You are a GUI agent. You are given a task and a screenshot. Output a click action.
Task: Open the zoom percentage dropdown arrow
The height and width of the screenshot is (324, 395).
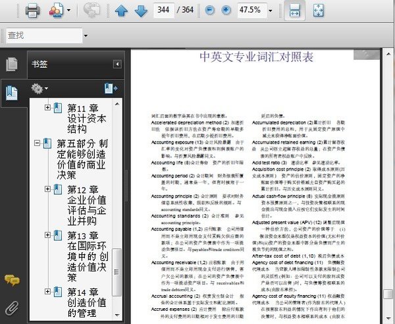pos(271,11)
